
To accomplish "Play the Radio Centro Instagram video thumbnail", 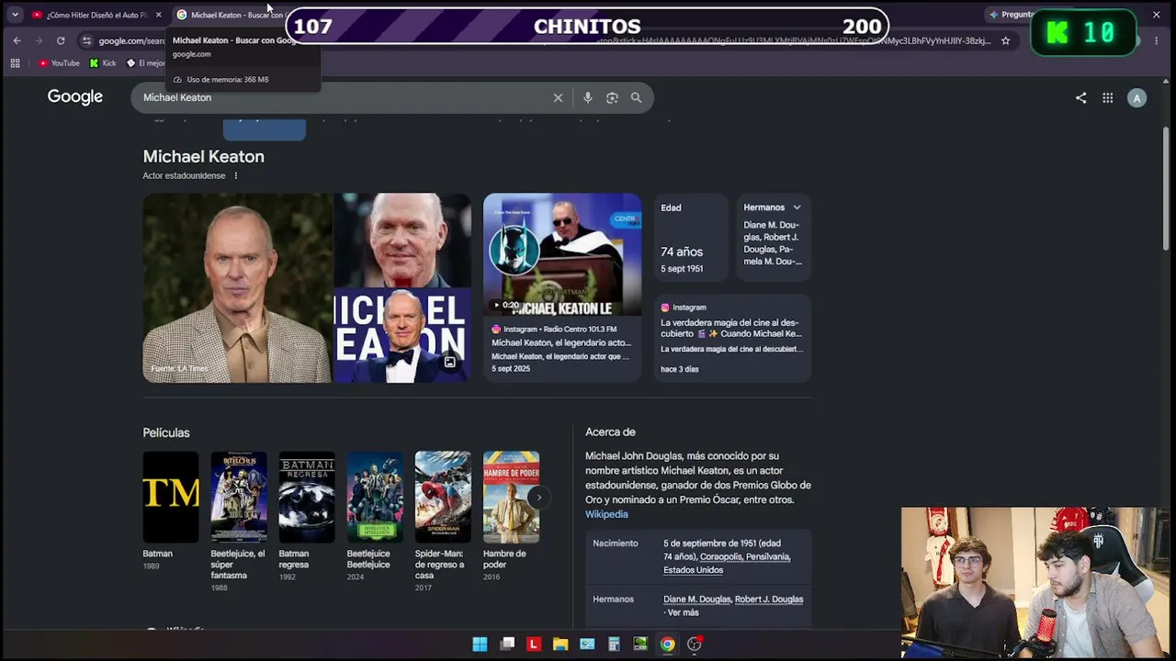I will (562, 254).
